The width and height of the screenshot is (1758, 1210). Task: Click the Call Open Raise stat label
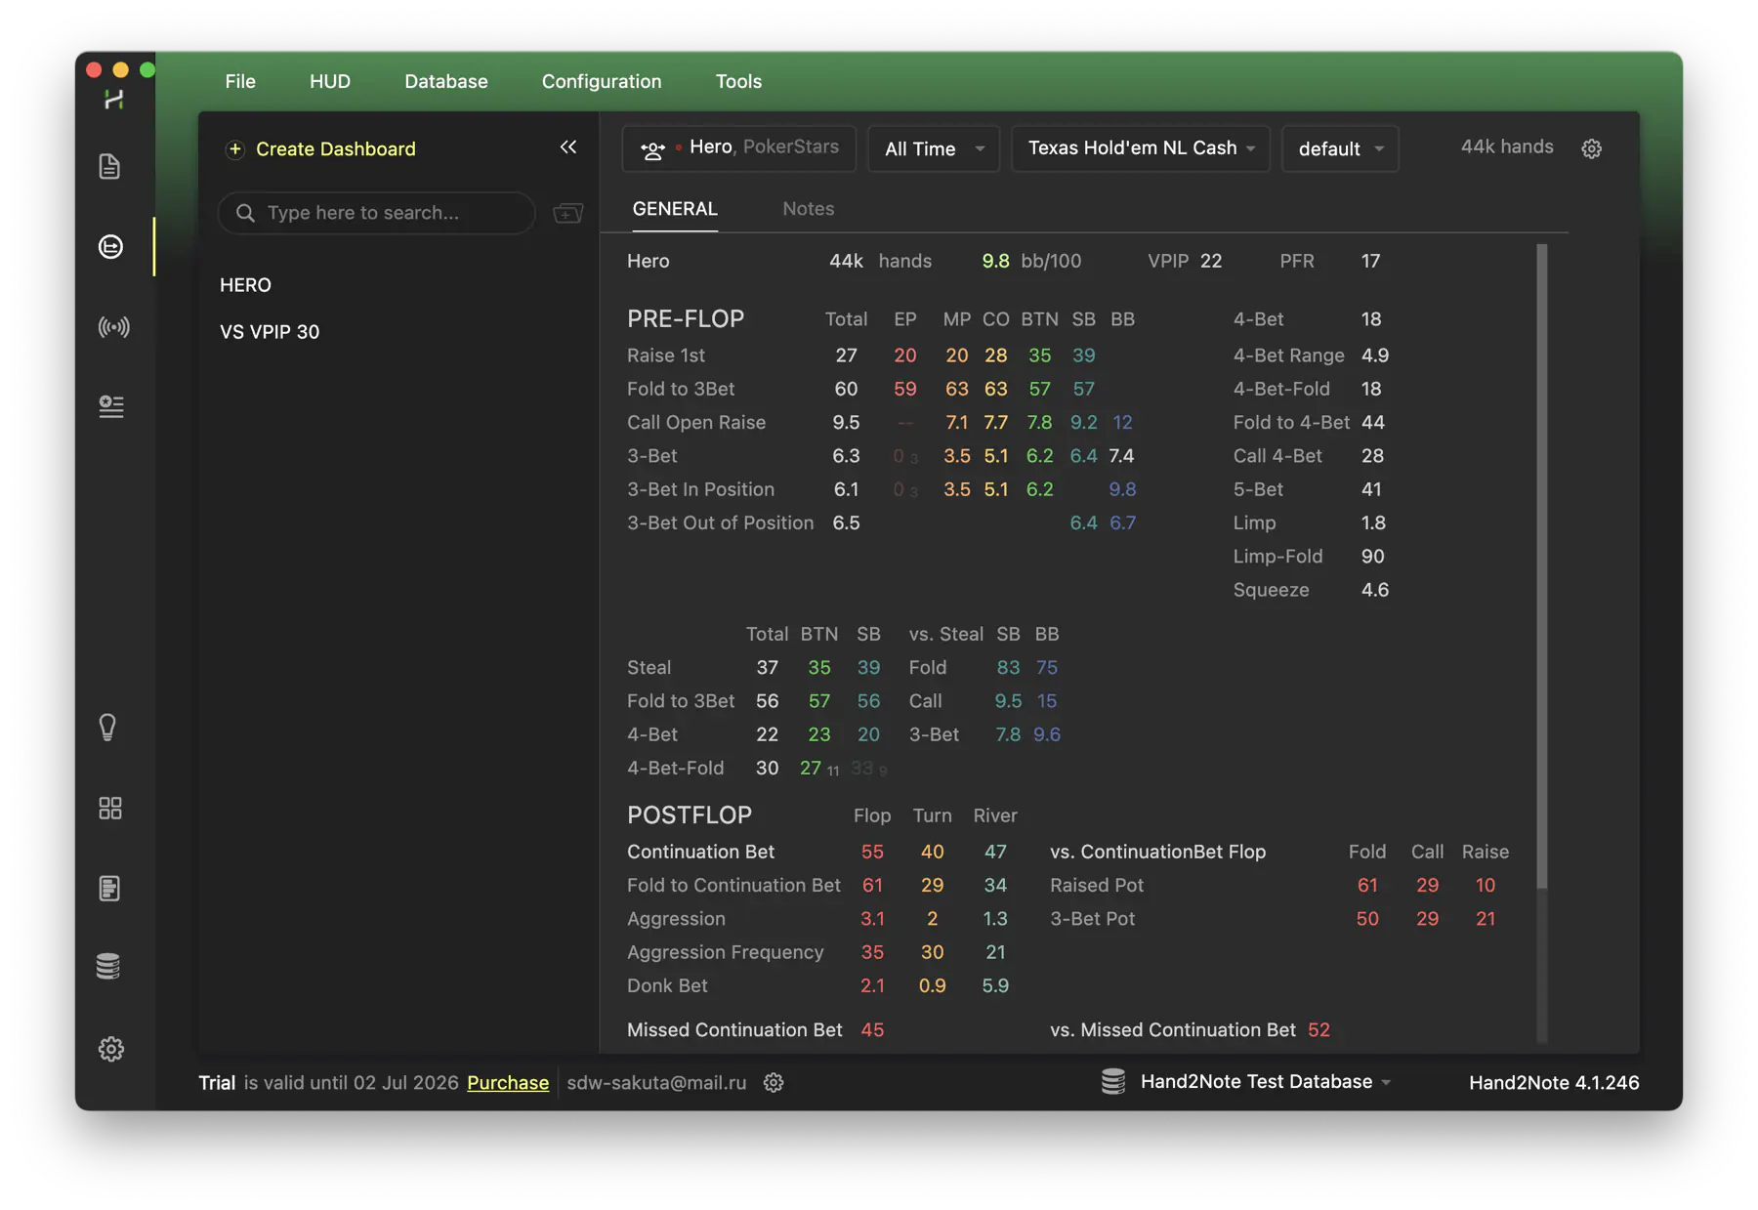tap(696, 422)
